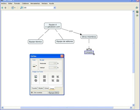Click the gray forward arrow in the toolbar
The image size is (140, 110).
(x=6, y=8)
